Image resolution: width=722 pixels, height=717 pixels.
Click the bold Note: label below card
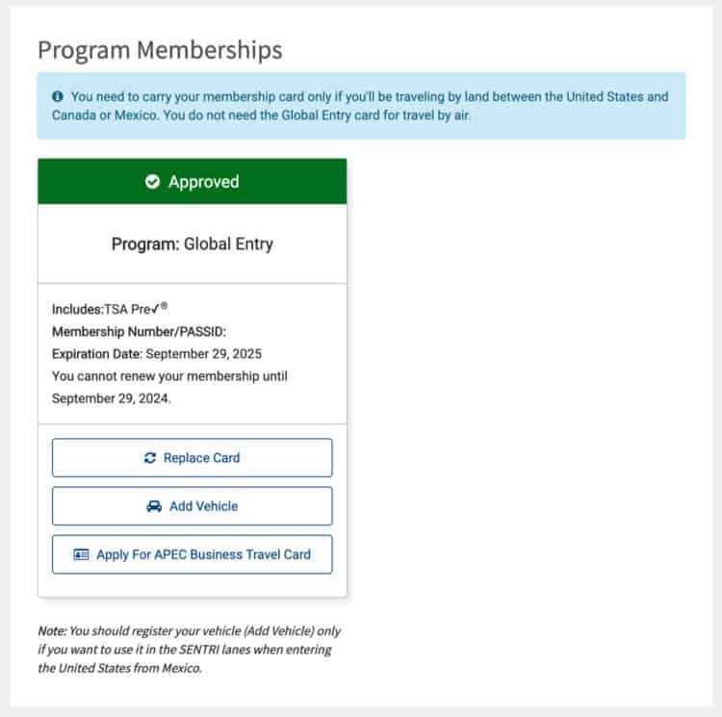pyautogui.click(x=53, y=631)
